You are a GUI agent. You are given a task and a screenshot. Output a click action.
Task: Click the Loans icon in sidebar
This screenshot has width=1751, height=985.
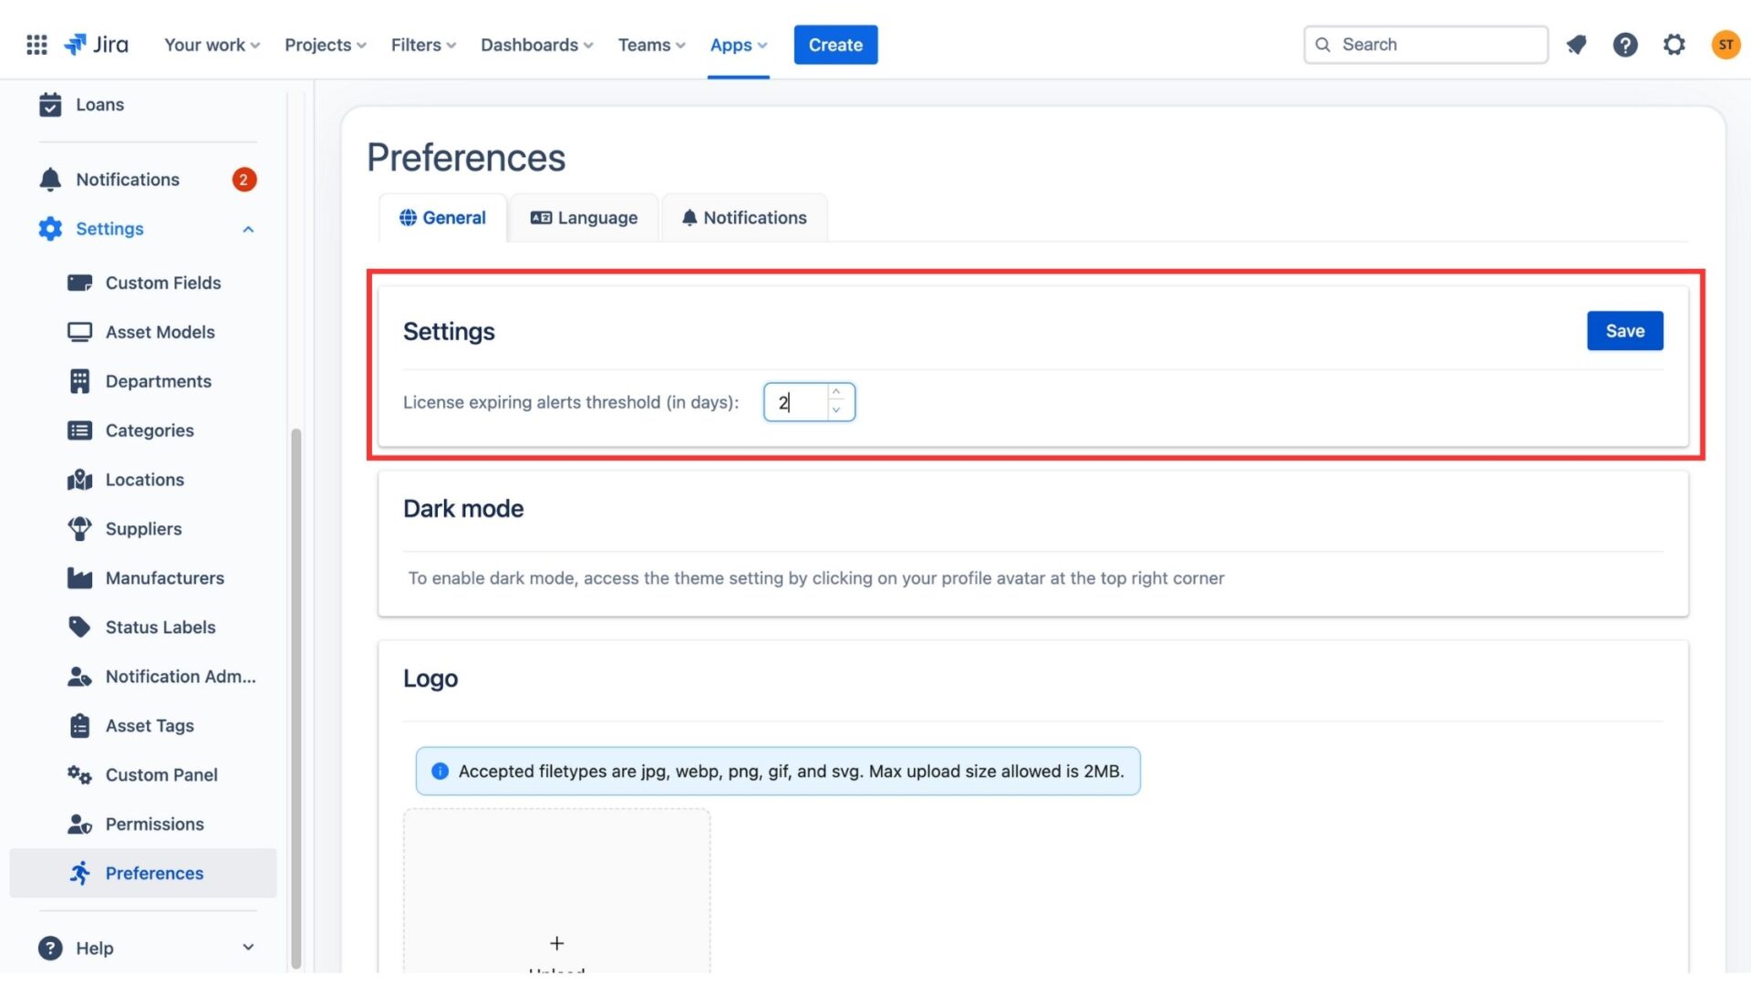coord(49,105)
